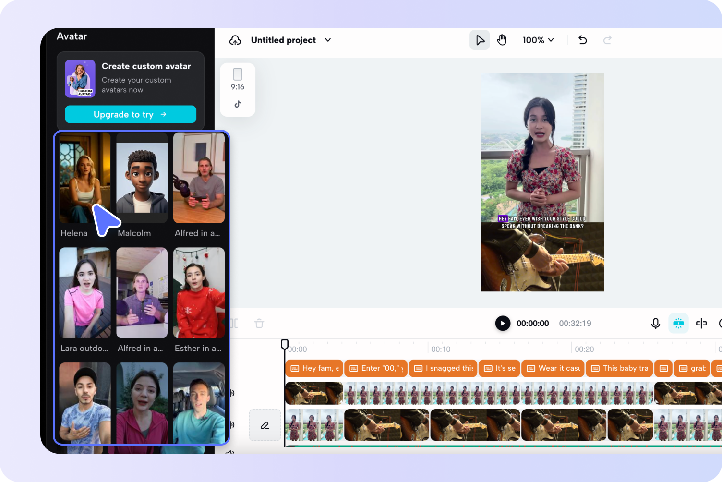Click the timeline playhead handle
The image size is (722, 482).
(285, 344)
